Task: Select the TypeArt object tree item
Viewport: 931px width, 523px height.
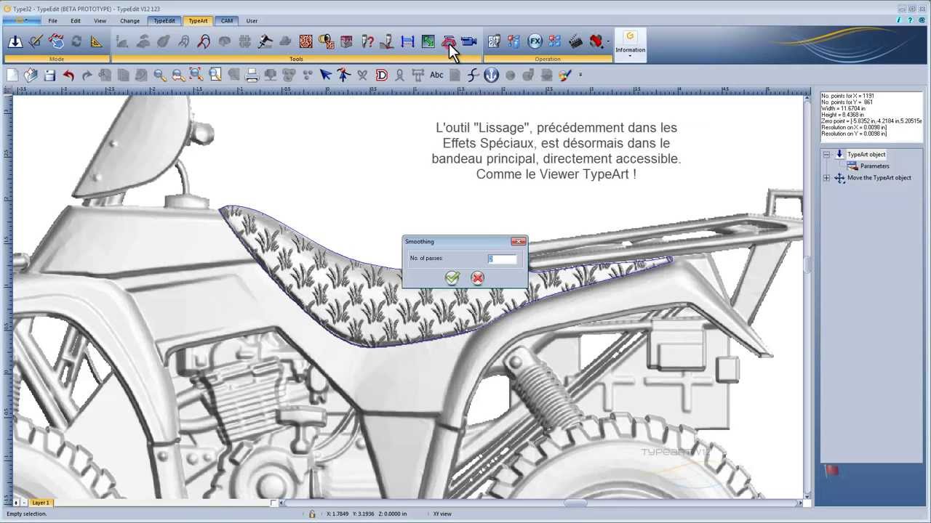Action: pos(866,155)
